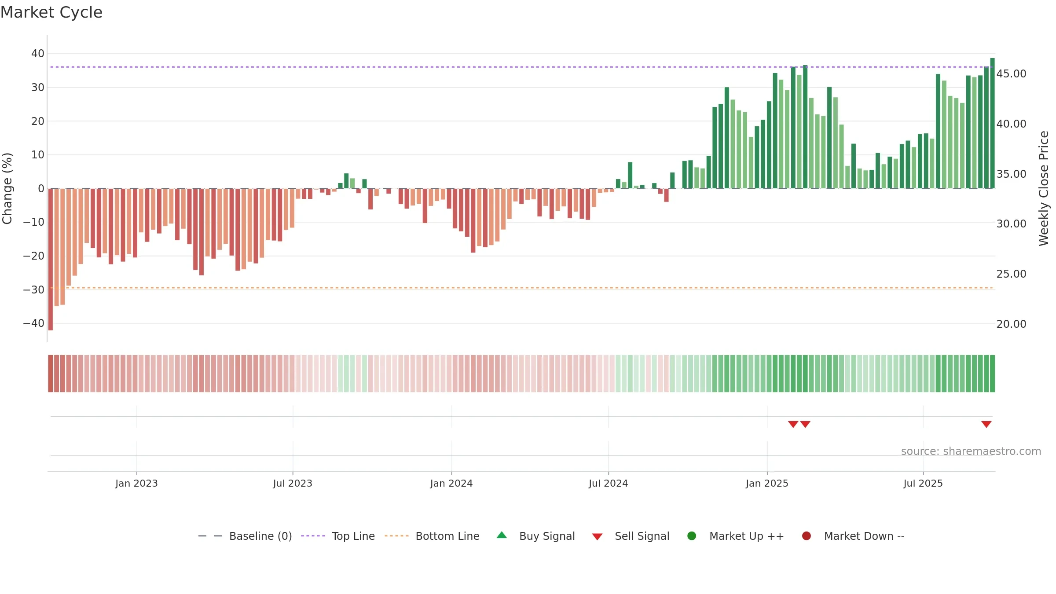This screenshot has height=594, width=1056.
Task: Click the Jul 2025 axis label
Action: point(923,483)
